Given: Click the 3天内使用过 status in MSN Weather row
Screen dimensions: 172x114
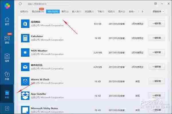Looking at the screenshot, I should coord(137,53).
